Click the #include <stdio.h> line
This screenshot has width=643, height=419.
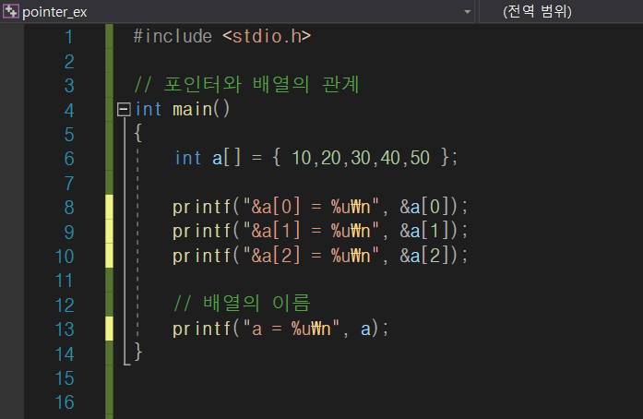tap(222, 36)
